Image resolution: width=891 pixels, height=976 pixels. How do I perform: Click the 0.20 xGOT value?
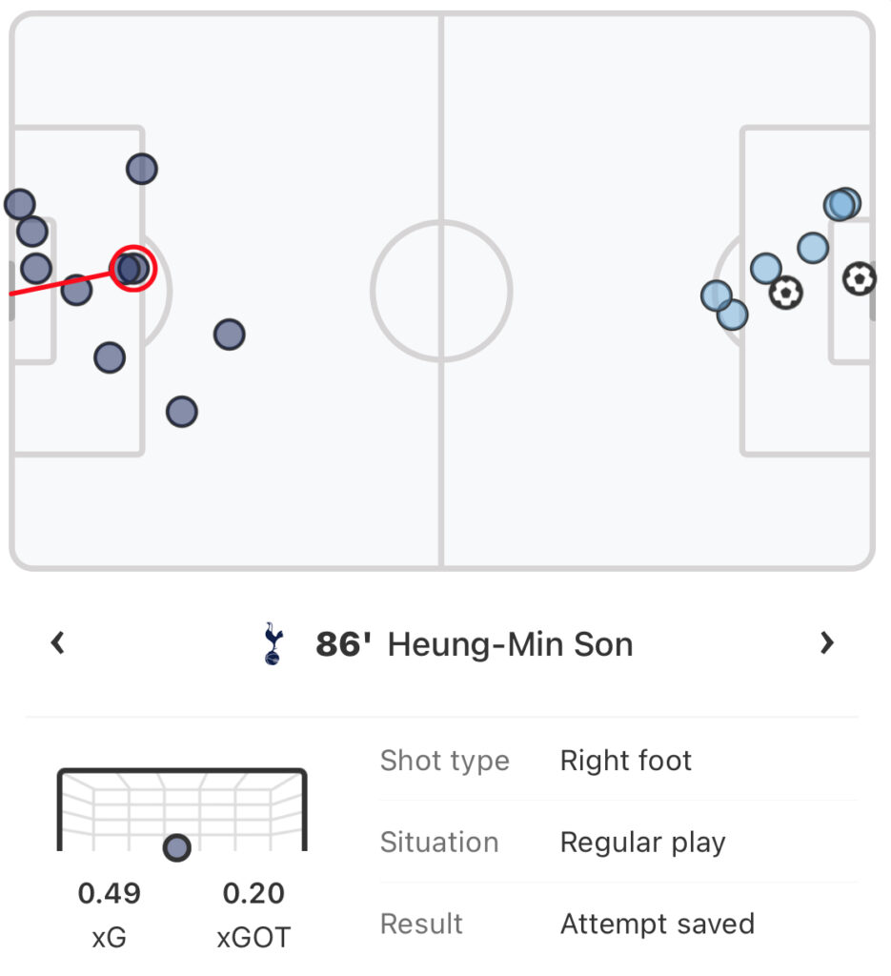pos(253,893)
